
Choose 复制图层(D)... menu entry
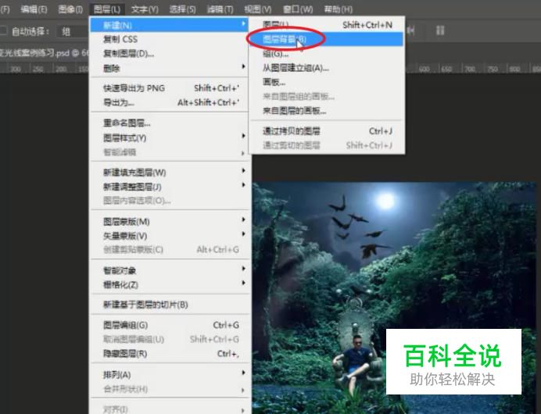tap(169, 54)
